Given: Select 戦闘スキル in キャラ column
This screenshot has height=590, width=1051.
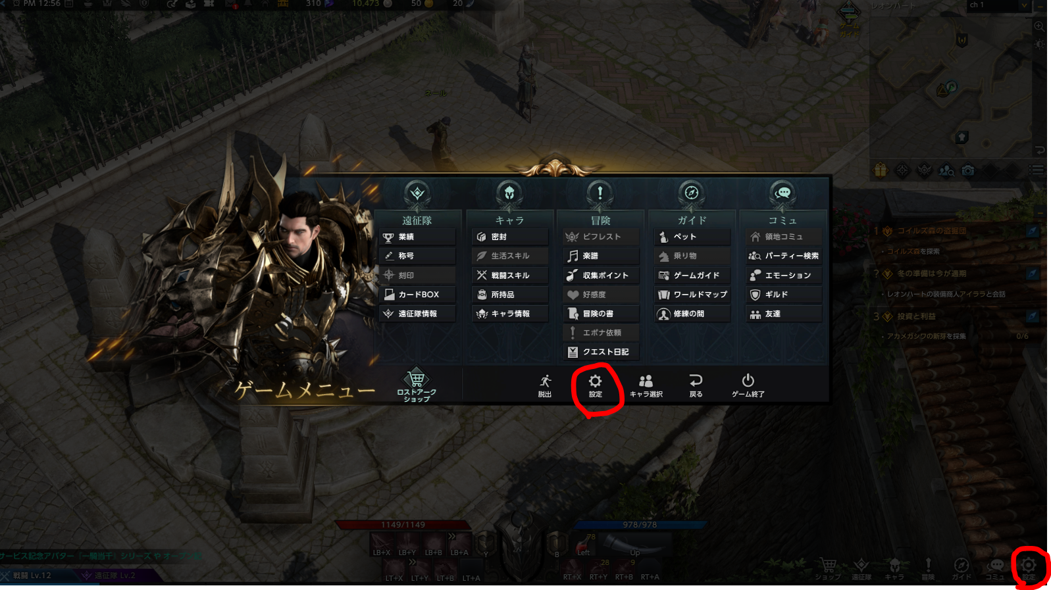Looking at the screenshot, I should pyautogui.click(x=509, y=276).
